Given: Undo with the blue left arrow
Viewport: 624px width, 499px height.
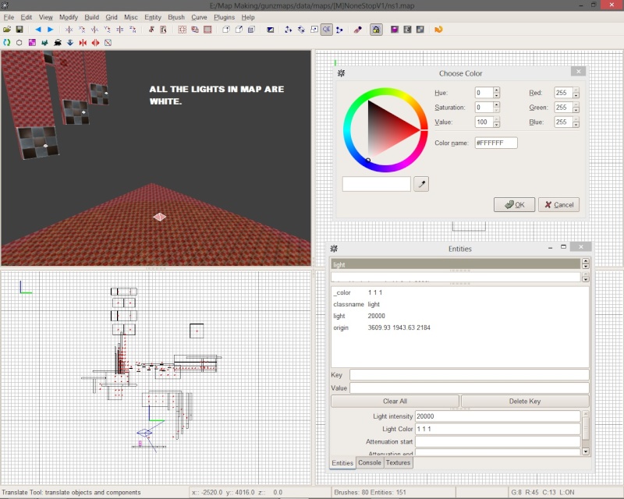Looking at the screenshot, I should pyautogui.click(x=37, y=30).
